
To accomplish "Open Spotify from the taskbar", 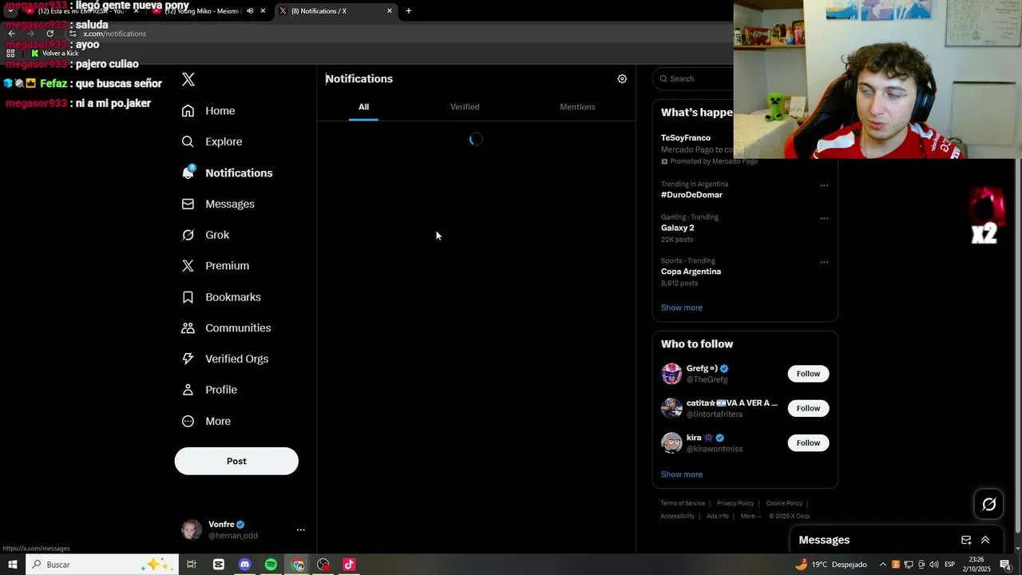I will pos(271,565).
